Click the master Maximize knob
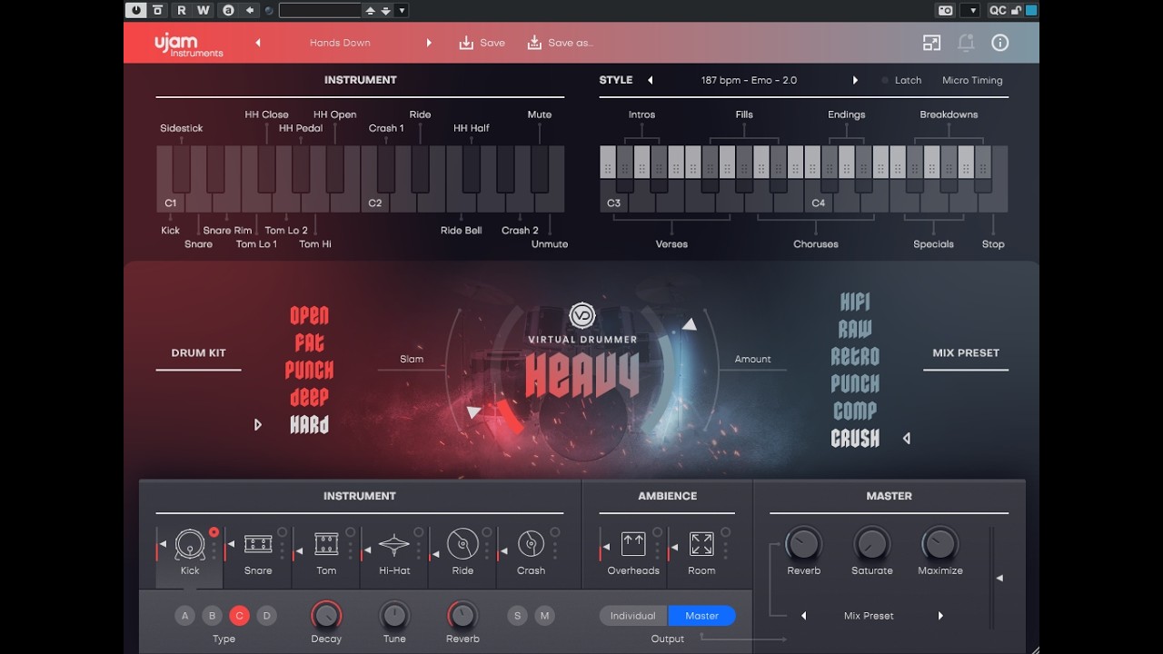Screen dimensions: 1163x654 pyautogui.click(x=939, y=544)
